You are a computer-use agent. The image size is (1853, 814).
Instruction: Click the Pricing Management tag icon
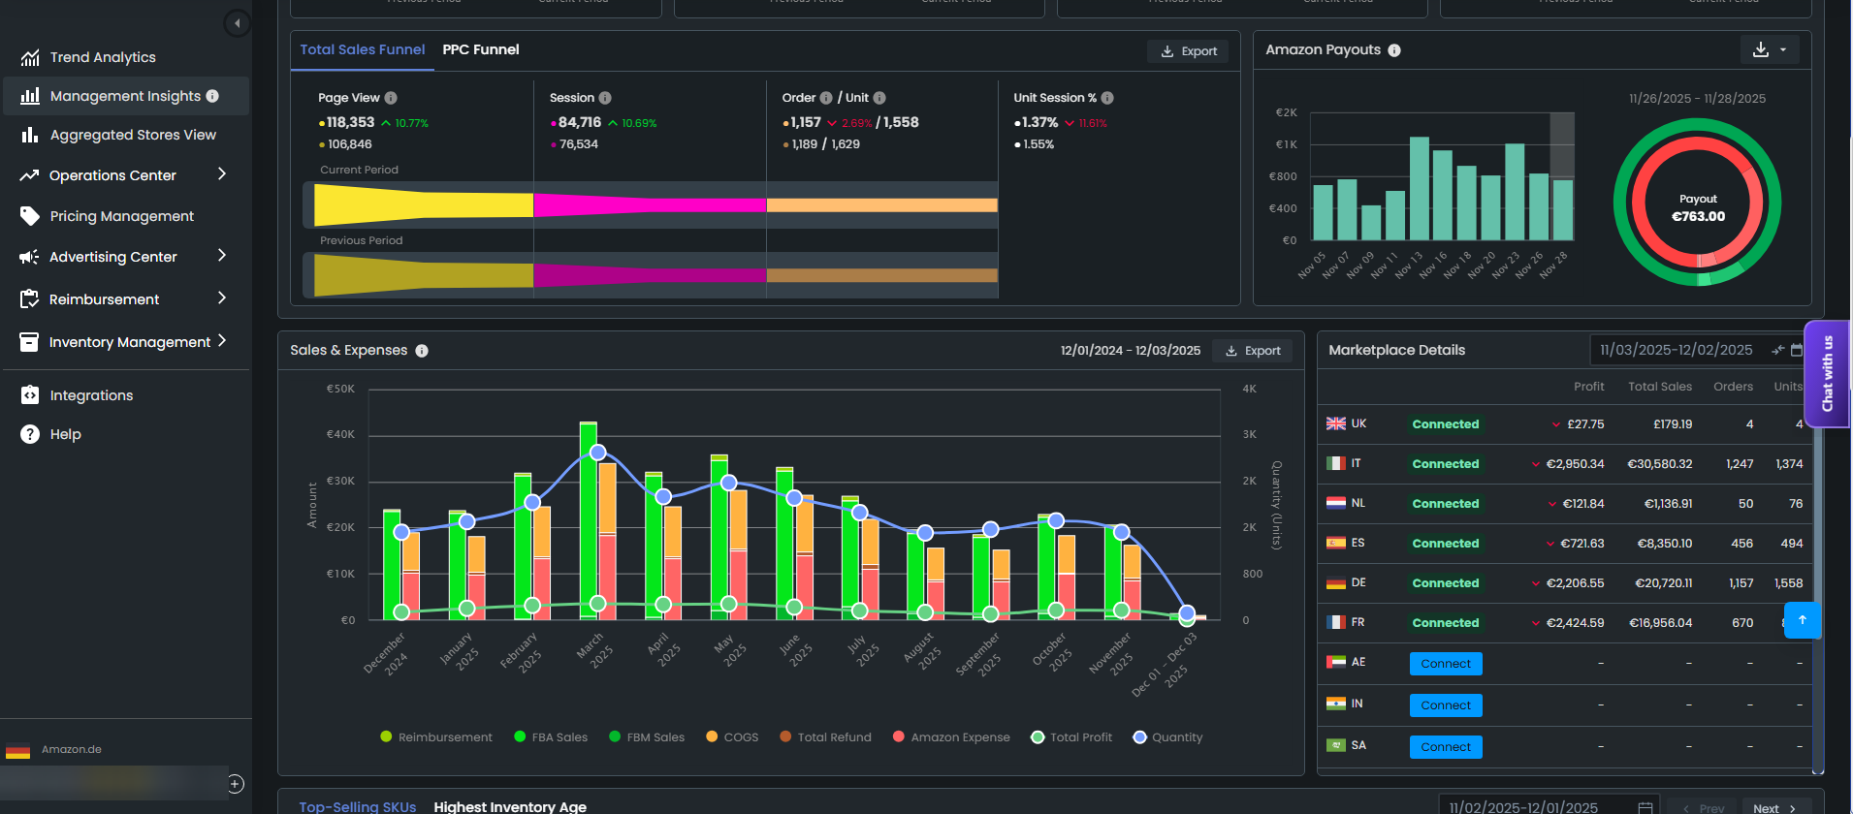tap(30, 216)
